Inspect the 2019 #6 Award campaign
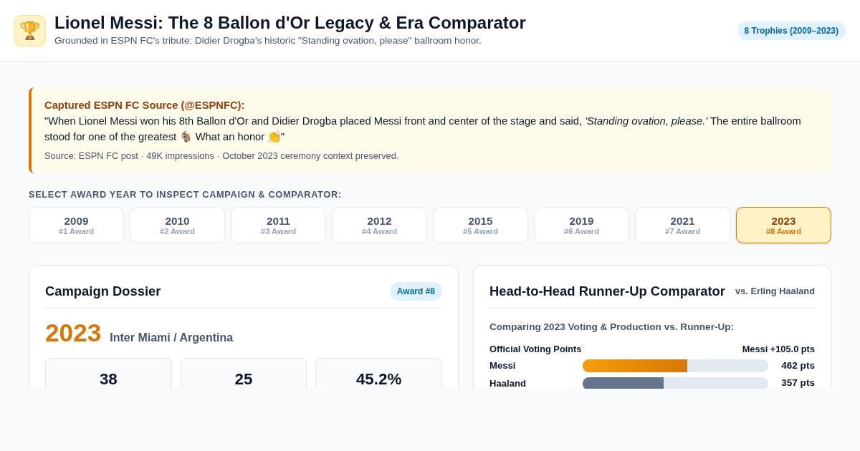The image size is (860, 451). click(581, 225)
